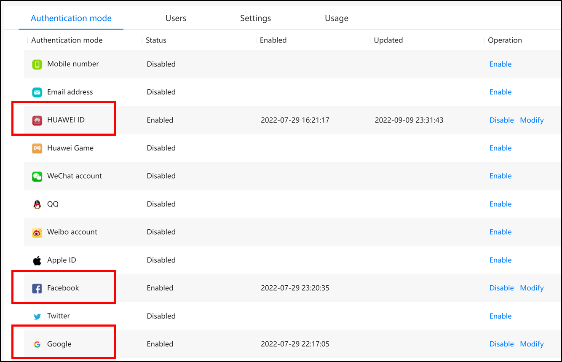Enable Email address authentication

tap(500, 92)
